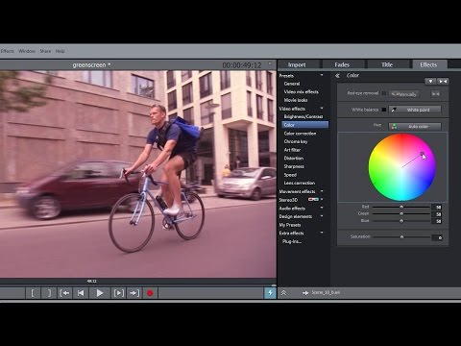
Task: Jump to range start marker
Action: tap(64, 293)
